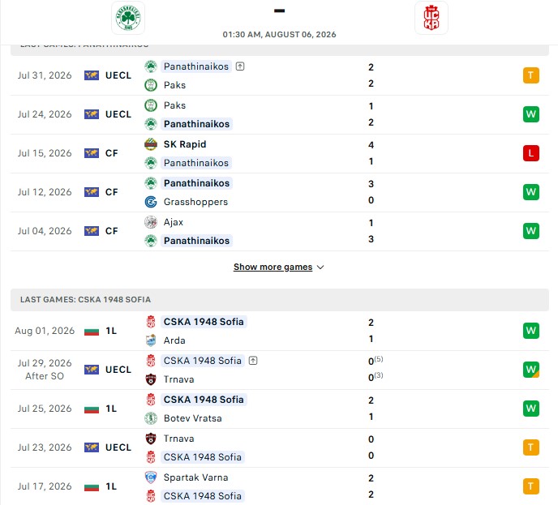Open Spartak Varna team link
558x505 pixels.
[x=195, y=477]
